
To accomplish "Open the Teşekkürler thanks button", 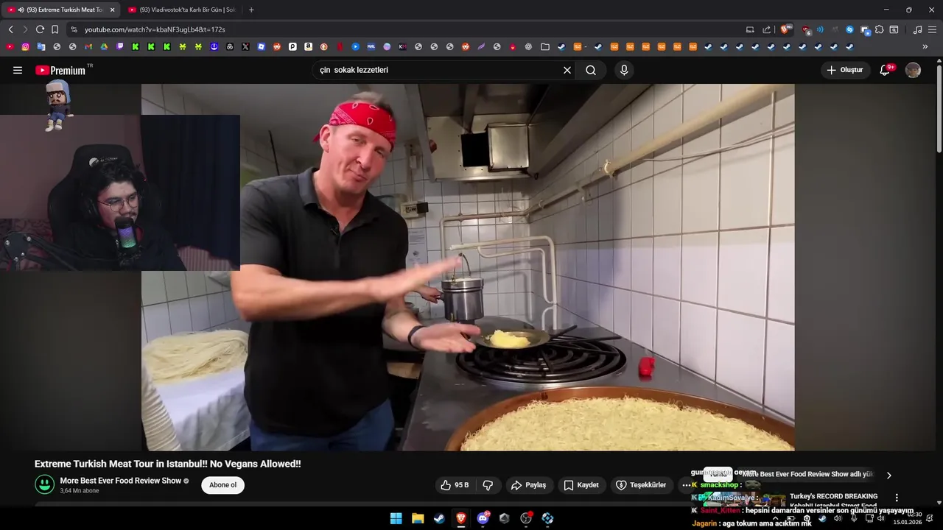I will click(641, 485).
